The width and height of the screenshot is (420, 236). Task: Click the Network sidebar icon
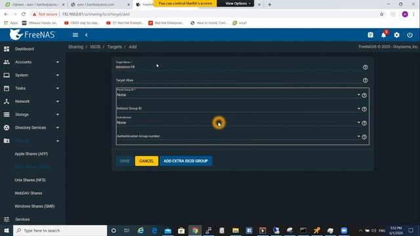click(7, 102)
